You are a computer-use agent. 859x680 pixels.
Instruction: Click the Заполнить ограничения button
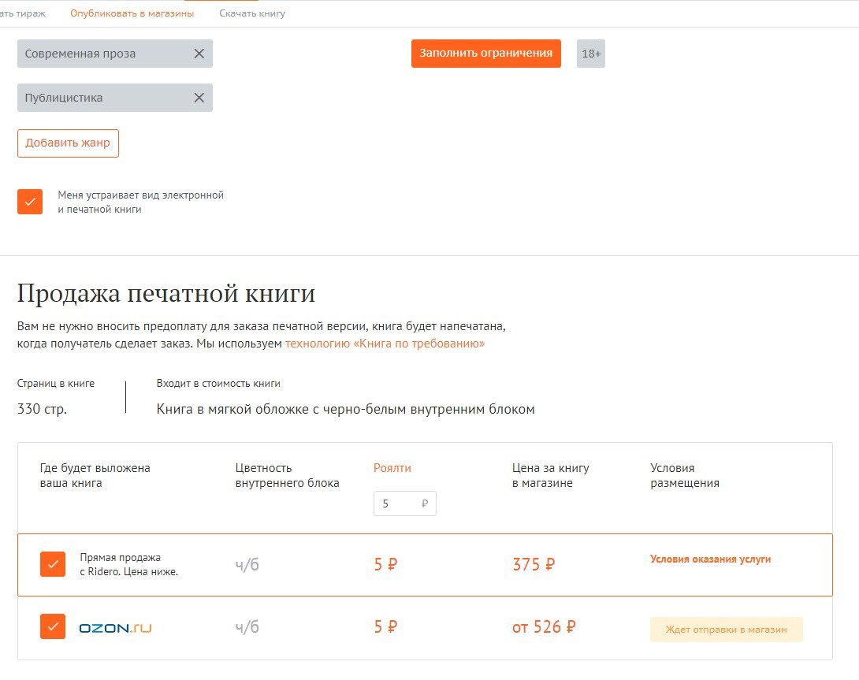(485, 54)
